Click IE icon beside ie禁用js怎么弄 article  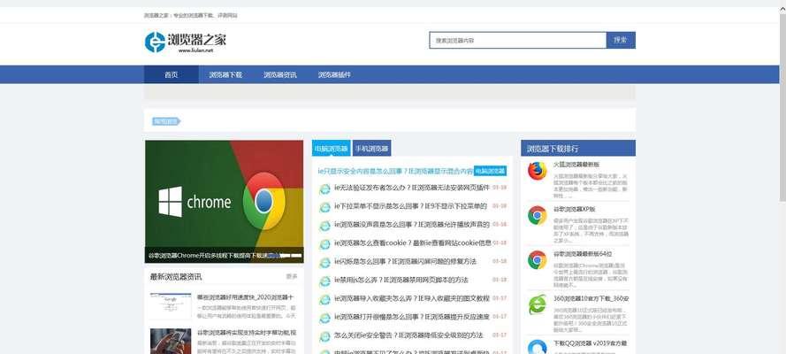pos(324,281)
